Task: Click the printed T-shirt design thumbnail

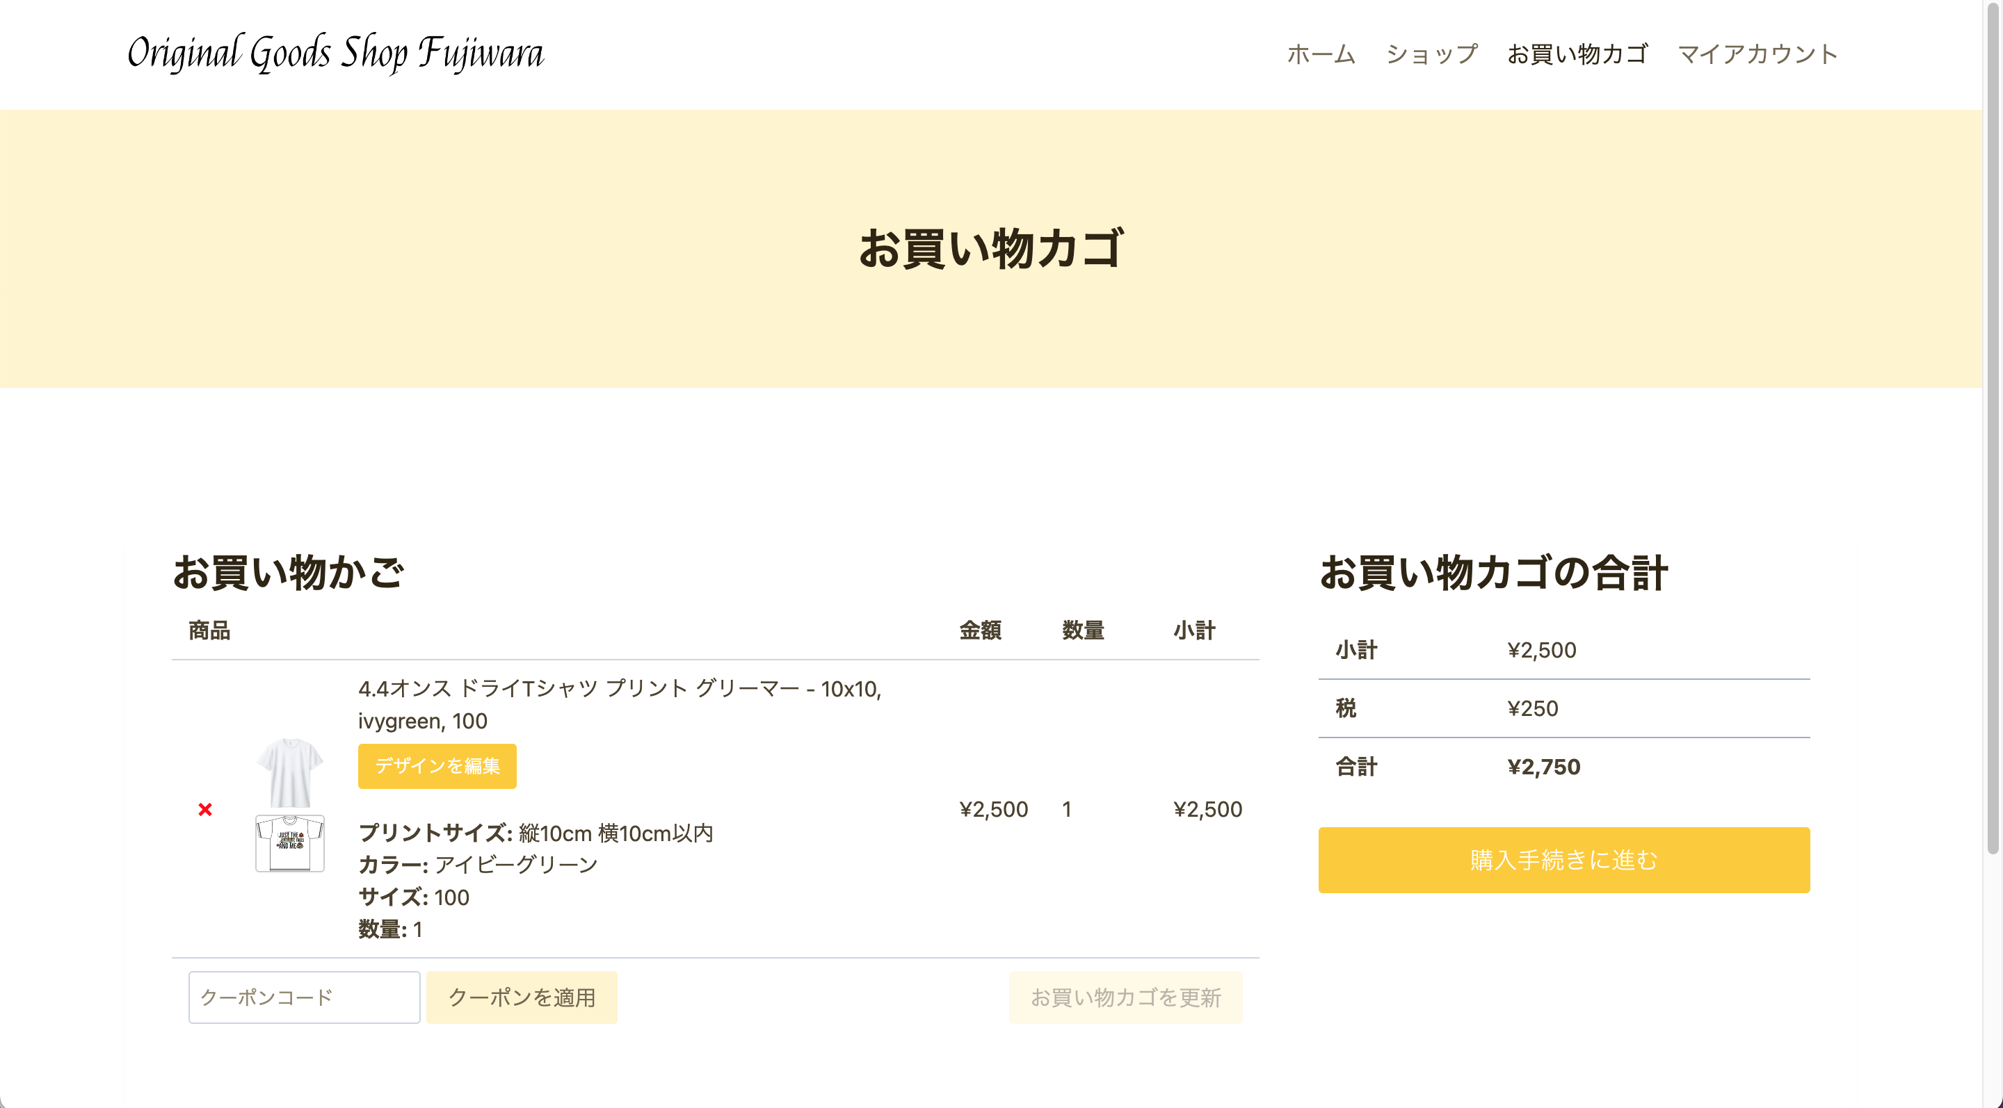Action: (289, 842)
